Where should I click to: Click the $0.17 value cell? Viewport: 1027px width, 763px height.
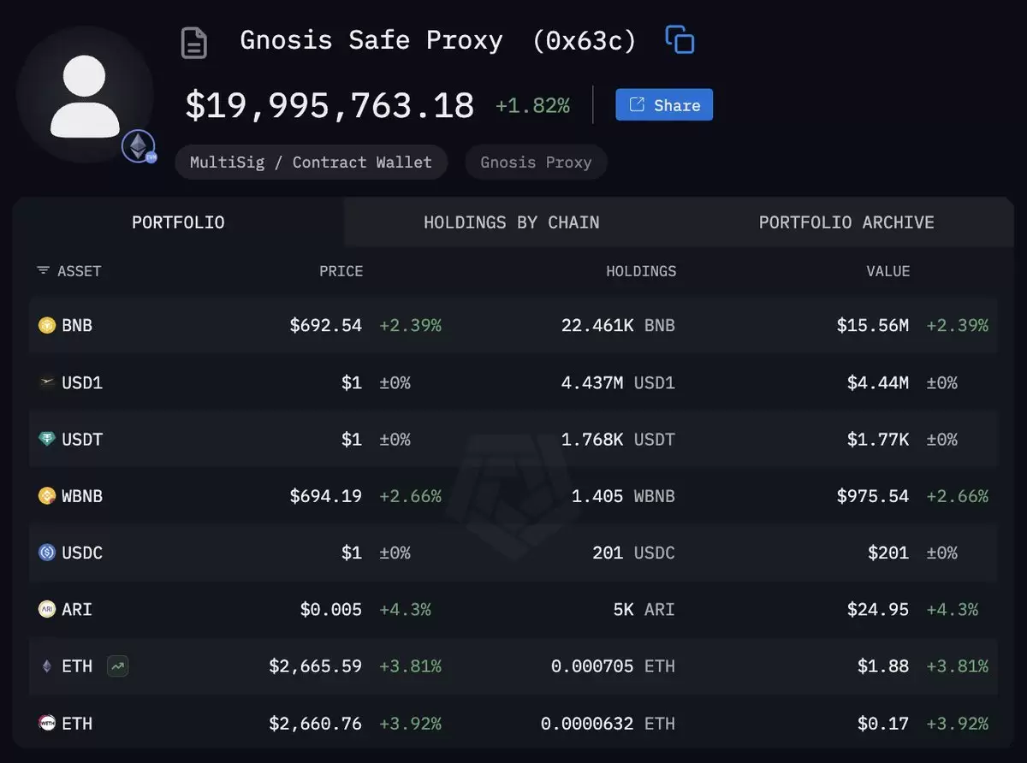[883, 724]
